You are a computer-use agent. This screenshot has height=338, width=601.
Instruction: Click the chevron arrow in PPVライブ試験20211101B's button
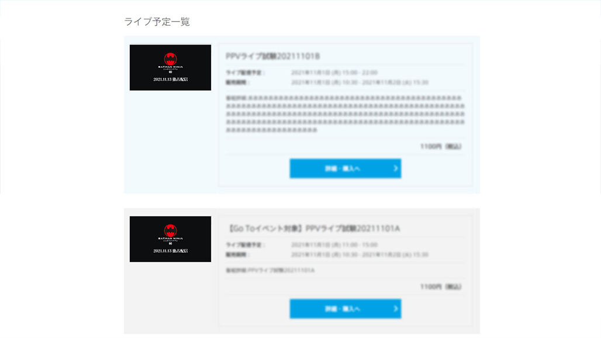point(395,168)
